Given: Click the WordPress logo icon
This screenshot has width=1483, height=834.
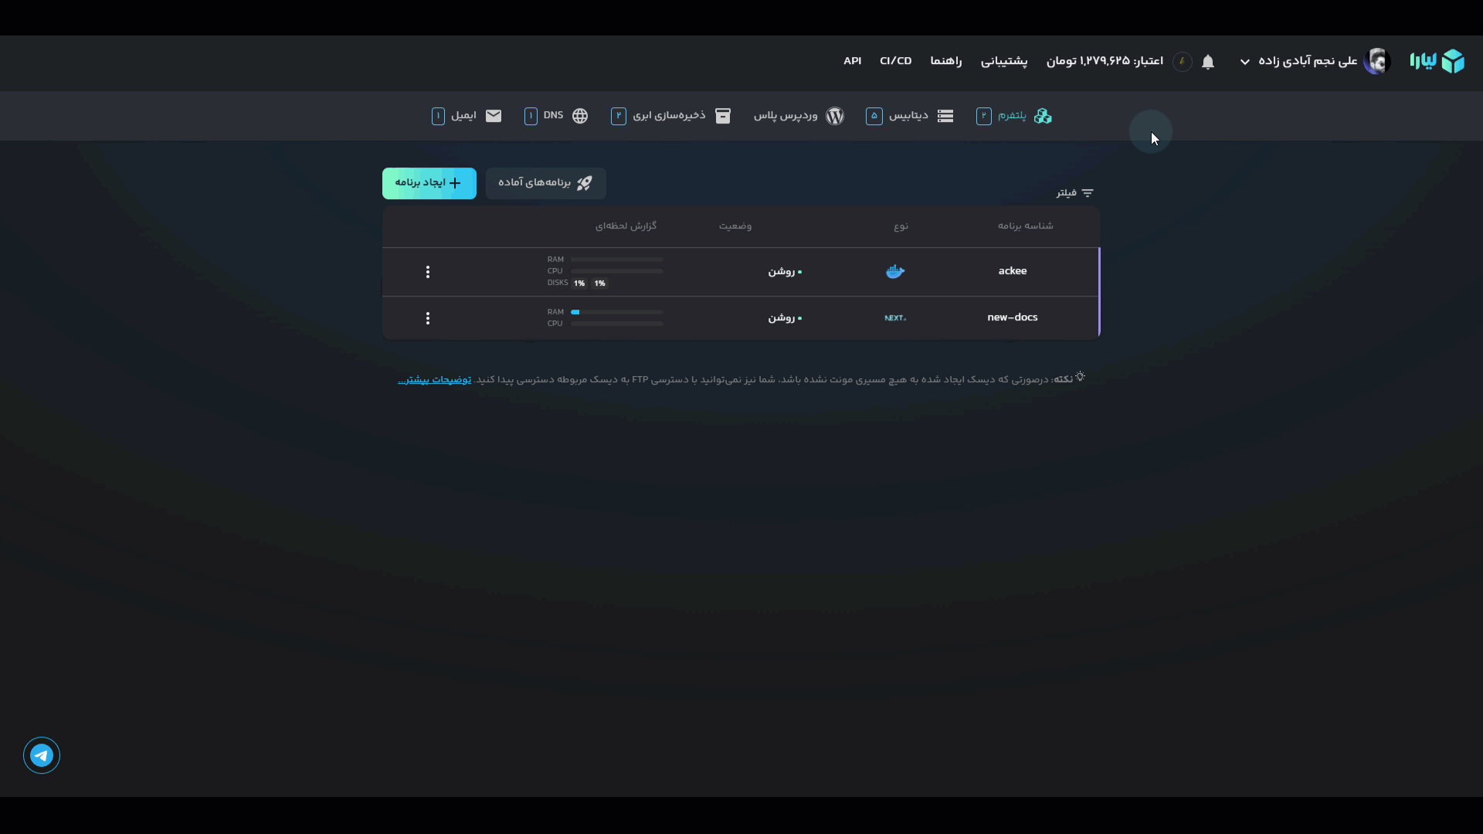Looking at the screenshot, I should (x=835, y=116).
